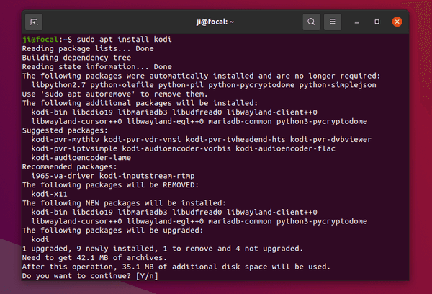Click the green ji@focal prompt text
Screen dimensions: 432x294
[x=40, y=40]
